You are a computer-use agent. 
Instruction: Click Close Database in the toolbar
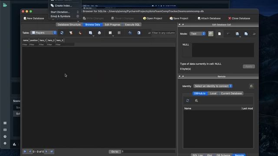point(239,18)
